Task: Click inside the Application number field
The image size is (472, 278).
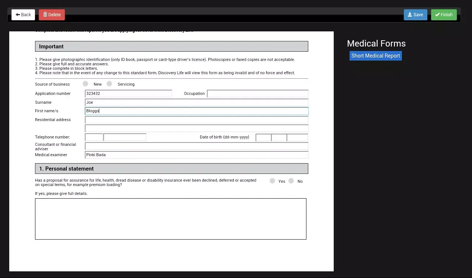Action: click(x=128, y=93)
